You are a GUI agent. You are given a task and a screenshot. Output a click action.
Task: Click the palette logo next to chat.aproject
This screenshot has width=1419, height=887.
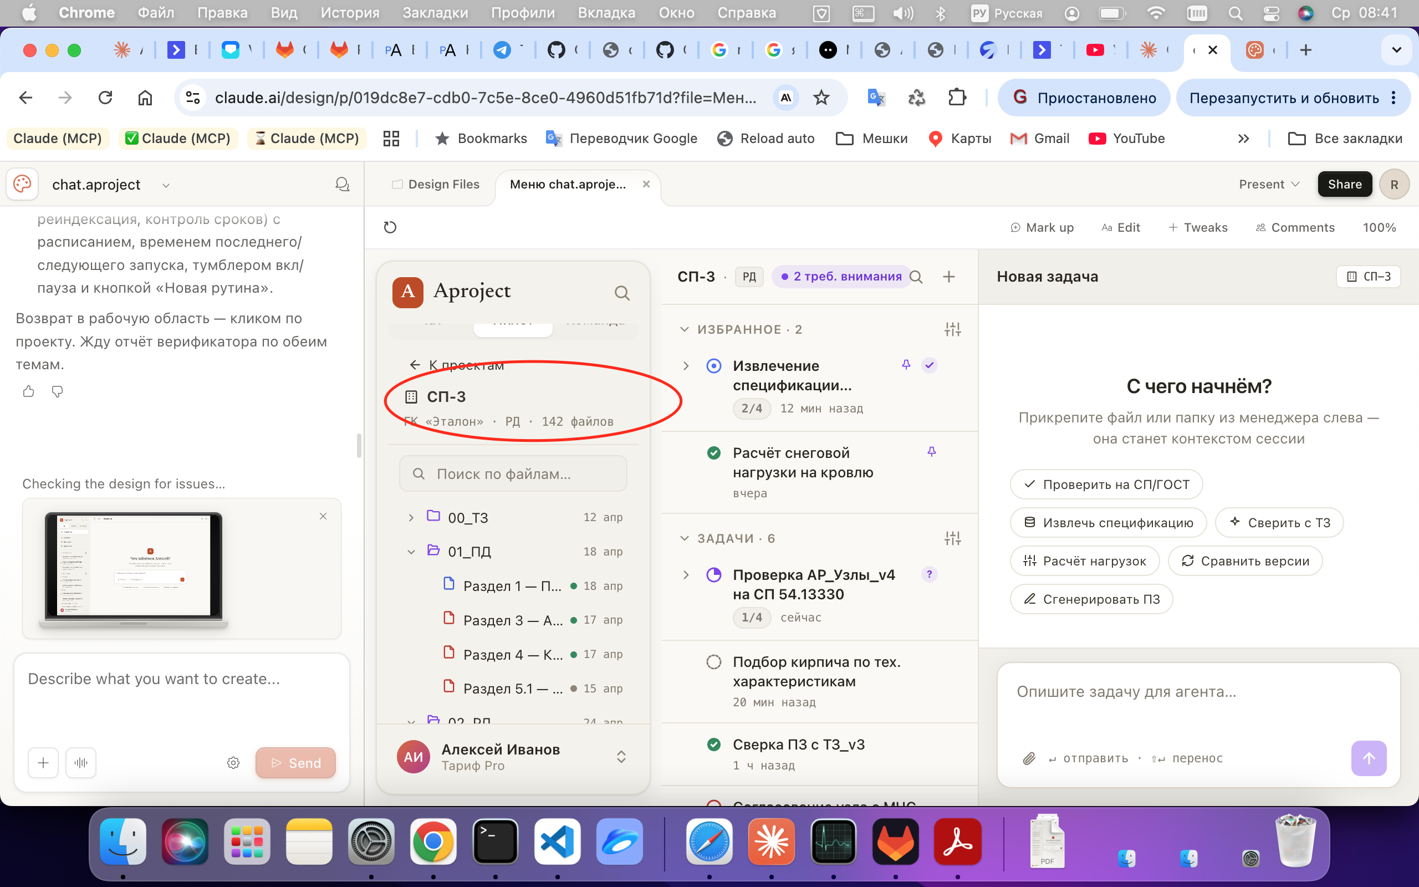tap(22, 184)
